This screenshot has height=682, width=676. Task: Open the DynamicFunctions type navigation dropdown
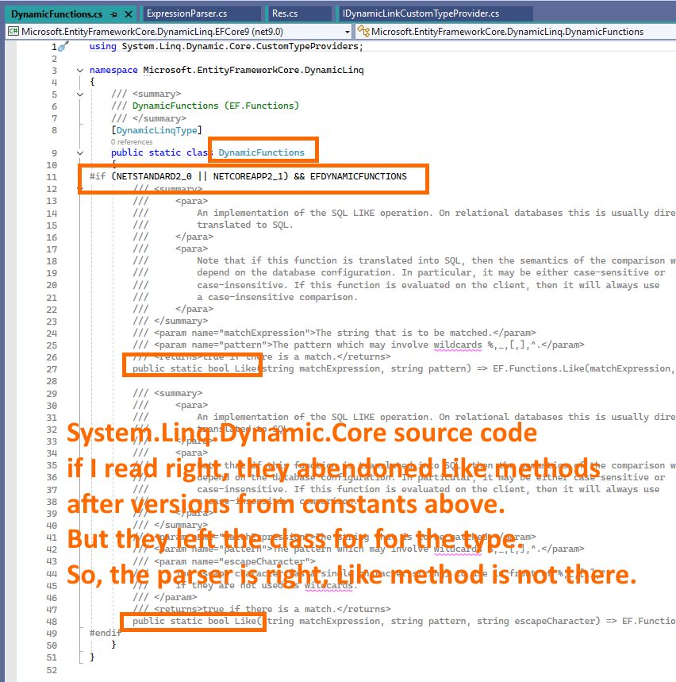coord(508,31)
